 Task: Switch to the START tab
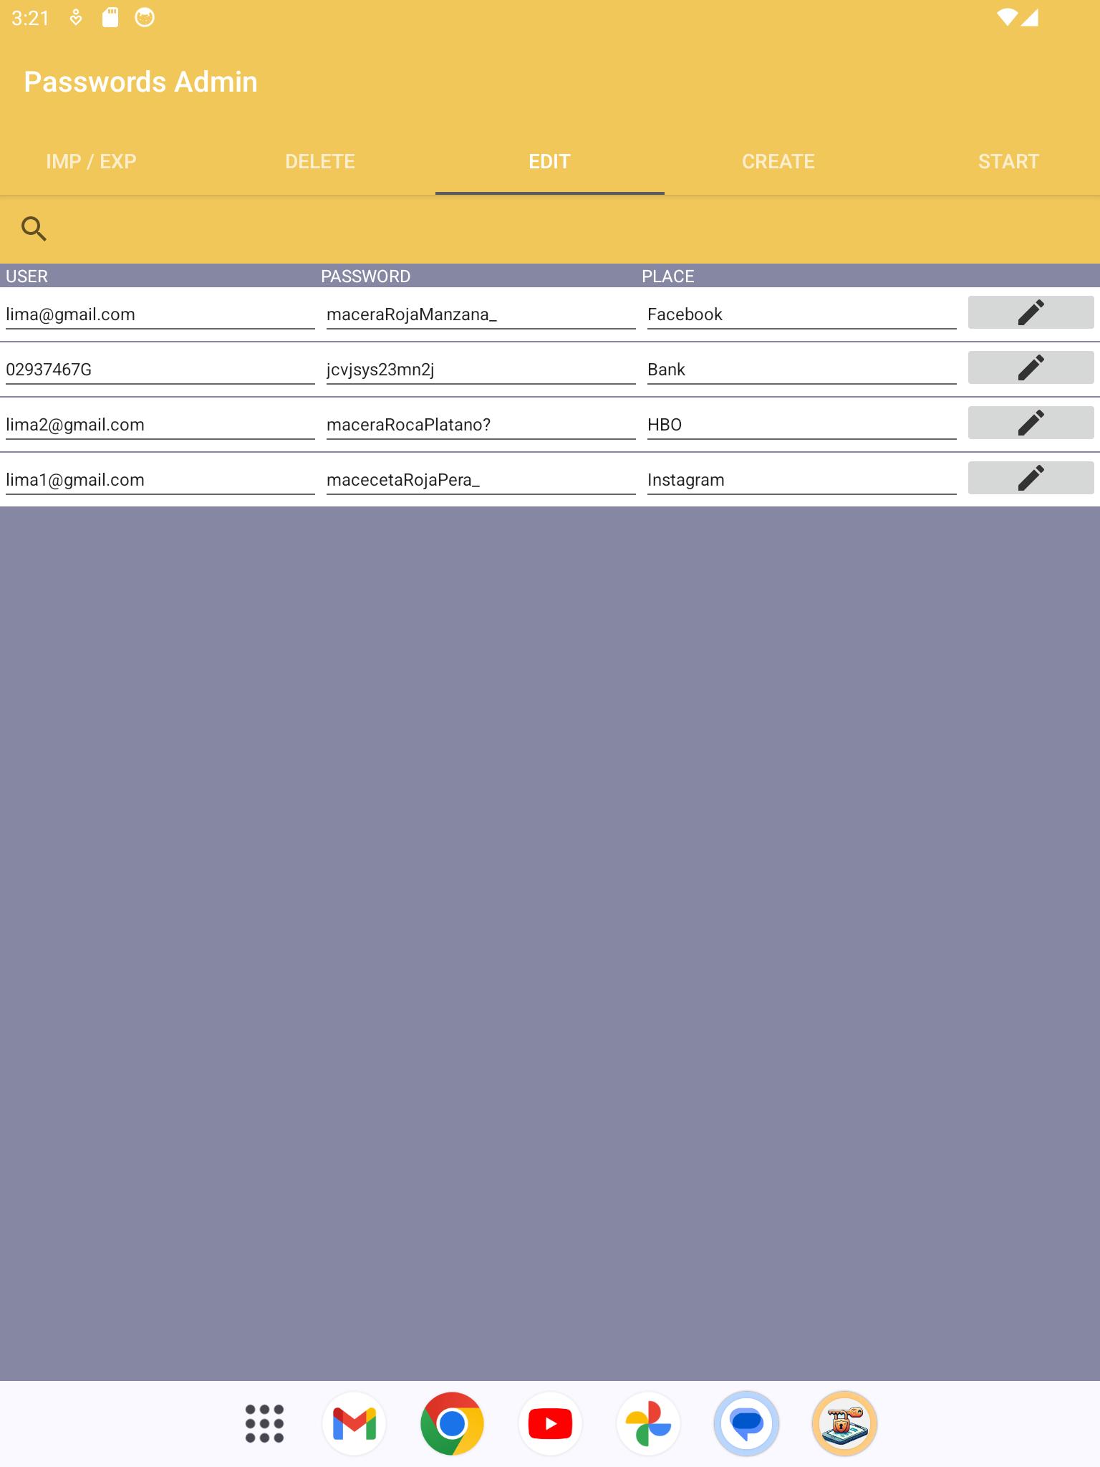point(1008,161)
